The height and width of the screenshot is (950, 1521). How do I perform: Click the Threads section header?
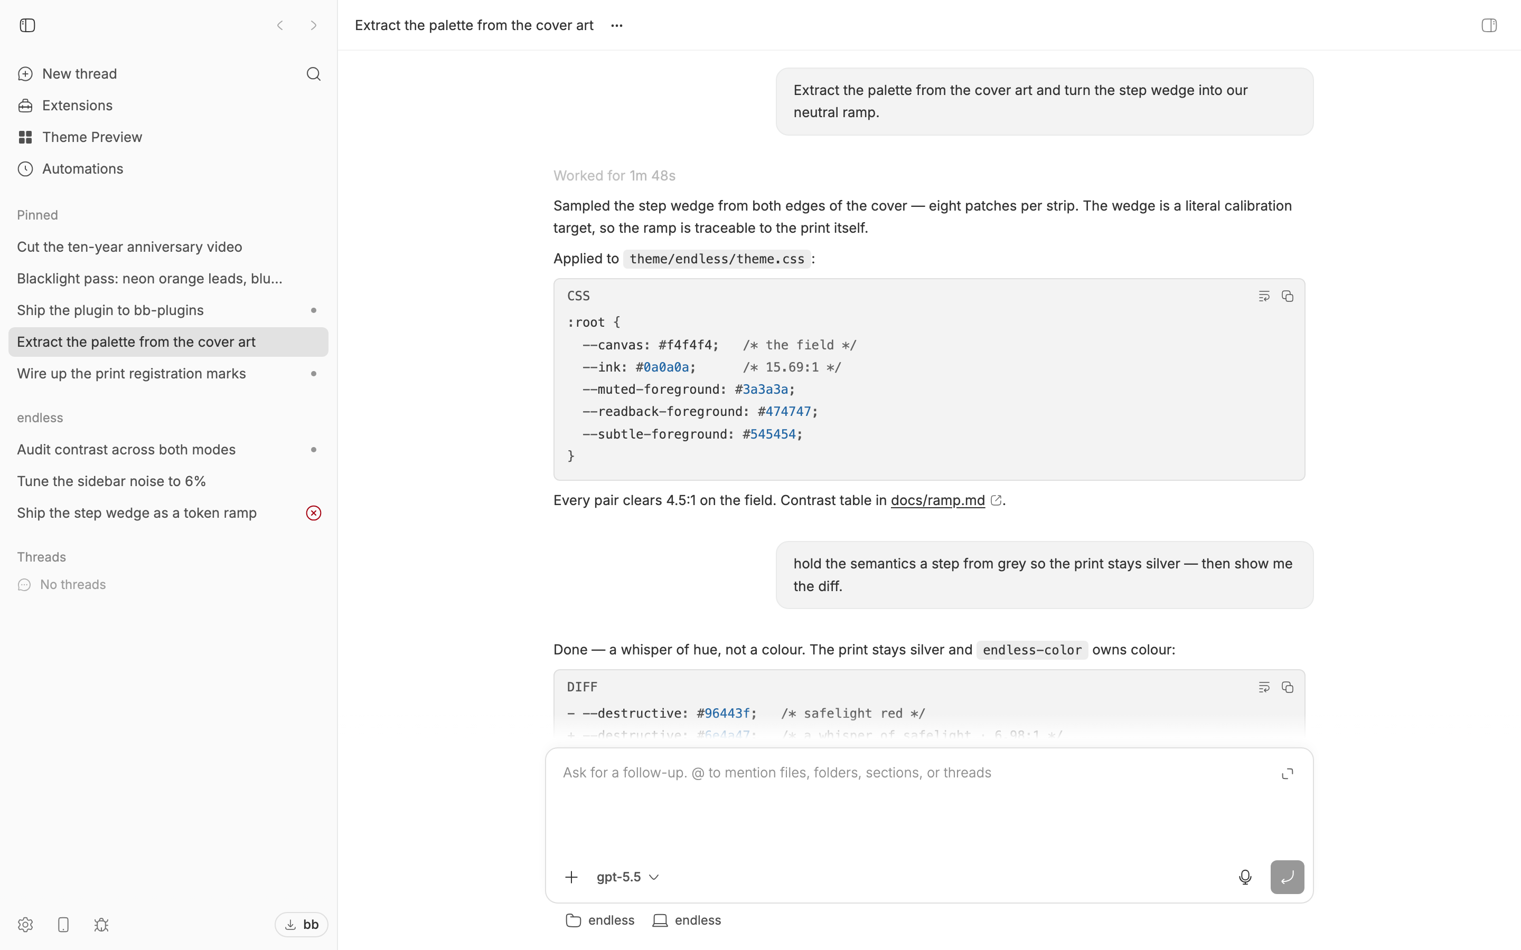point(42,557)
